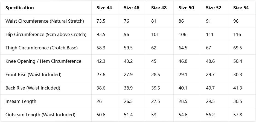The height and width of the screenshot is (122, 256).
Task: Select the Hip Circumference row label
Action: point(46,34)
